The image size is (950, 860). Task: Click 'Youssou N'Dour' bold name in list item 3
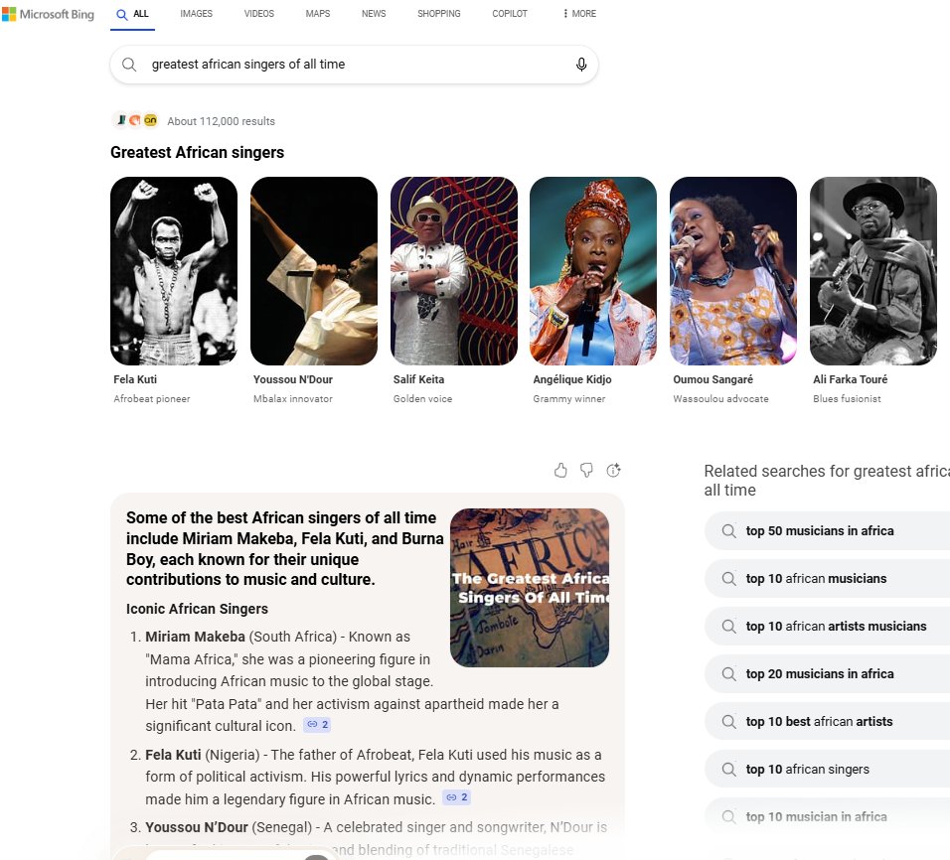tap(197, 827)
